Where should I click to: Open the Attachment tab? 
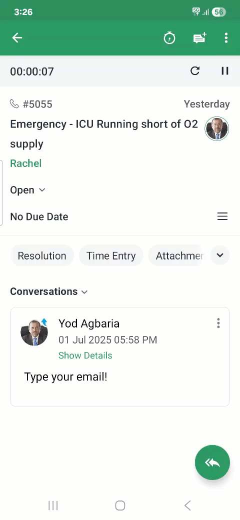click(x=175, y=255)
